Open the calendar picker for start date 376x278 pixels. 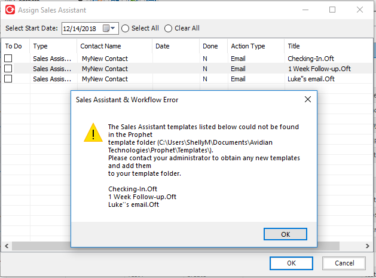click(109, 28)
